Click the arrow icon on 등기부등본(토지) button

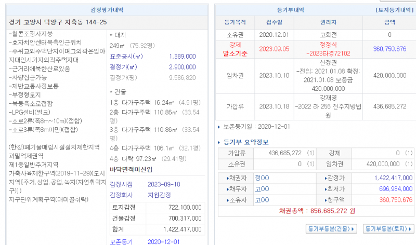click(x=410, y=228)
